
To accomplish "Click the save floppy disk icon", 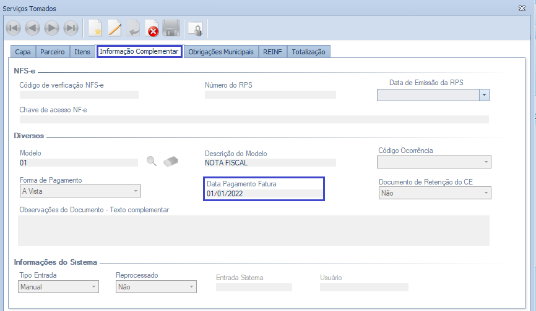I will (x=171, y=28).
